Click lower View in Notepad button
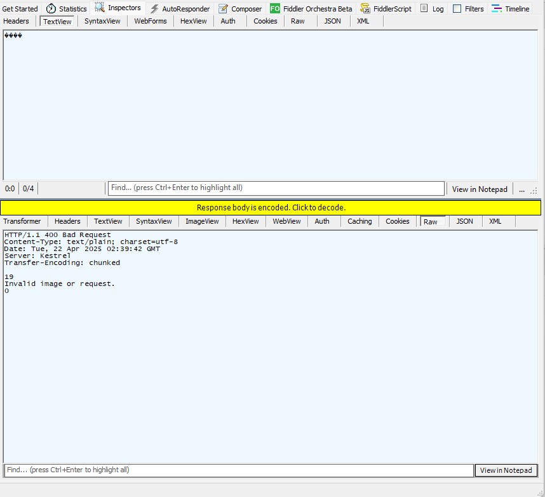The width and height of the screenshot is (545, 497). 506,470
